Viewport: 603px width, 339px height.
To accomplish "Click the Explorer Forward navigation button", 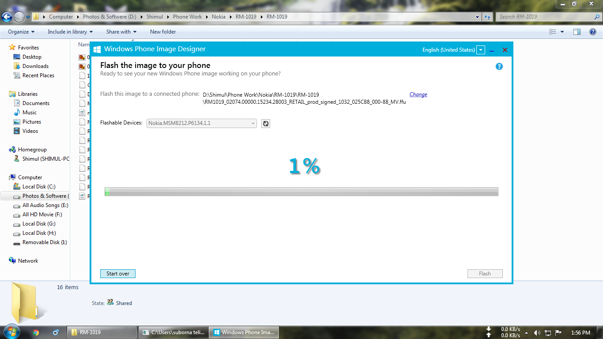I will [19, 17].
